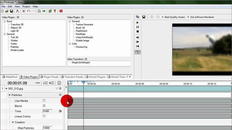The width and height of the screenshot is (232, 130).
Task: Collapse the Color tree node
Action: [70, 44]
